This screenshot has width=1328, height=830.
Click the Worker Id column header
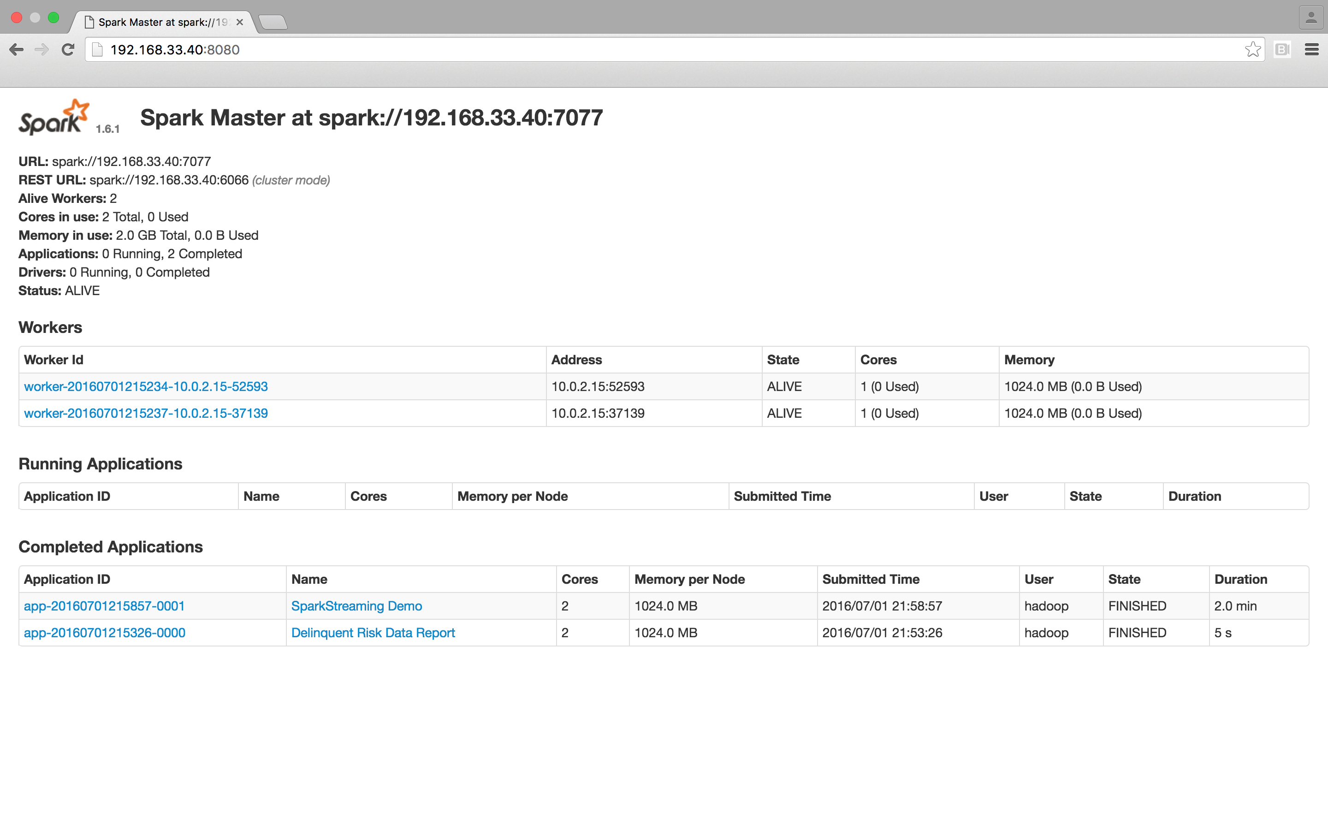[x=54, y=360]
